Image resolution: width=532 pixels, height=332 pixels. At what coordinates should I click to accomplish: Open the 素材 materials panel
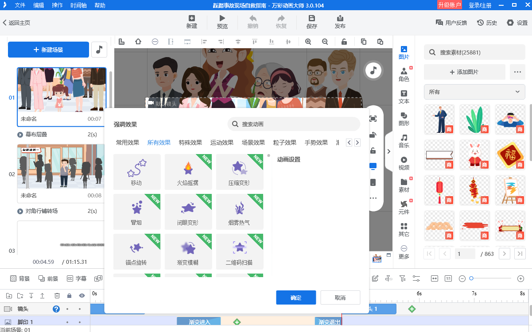404,185
